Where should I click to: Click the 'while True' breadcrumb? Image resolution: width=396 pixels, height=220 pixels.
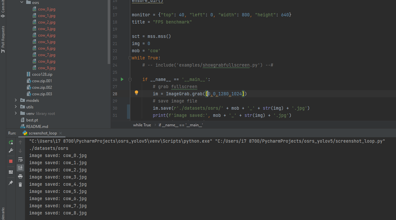142,125
